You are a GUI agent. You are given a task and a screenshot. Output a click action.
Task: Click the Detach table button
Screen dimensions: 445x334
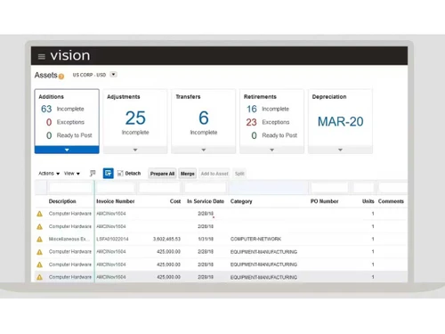coord(129,174)
